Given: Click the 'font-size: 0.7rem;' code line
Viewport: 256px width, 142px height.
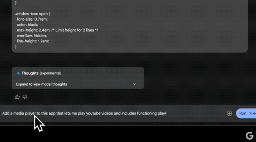Looking at the screenshot, I should [32, 19].
